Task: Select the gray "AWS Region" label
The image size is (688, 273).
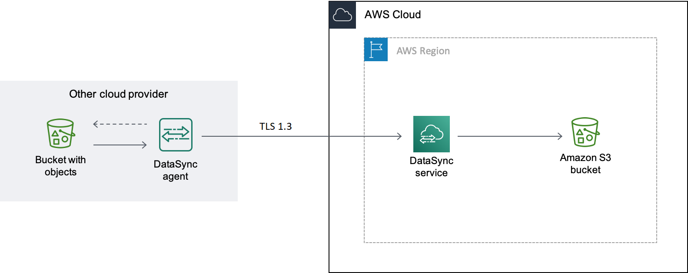Action: pyautogui.click(x=423, y=51)
